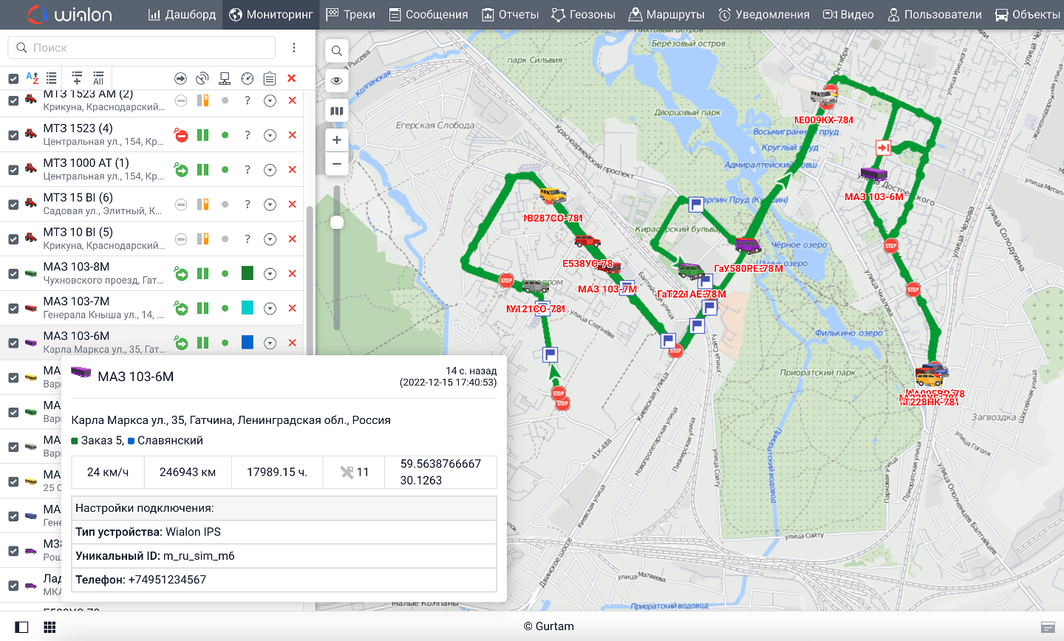Click the connection state column header icon
This screenshot has height=641, width=1064.
(x=225, y=78)
